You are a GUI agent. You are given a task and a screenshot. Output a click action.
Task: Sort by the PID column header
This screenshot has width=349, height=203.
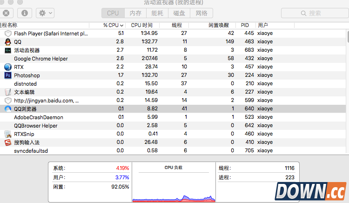pyautogui.click(x=245, y=25)
